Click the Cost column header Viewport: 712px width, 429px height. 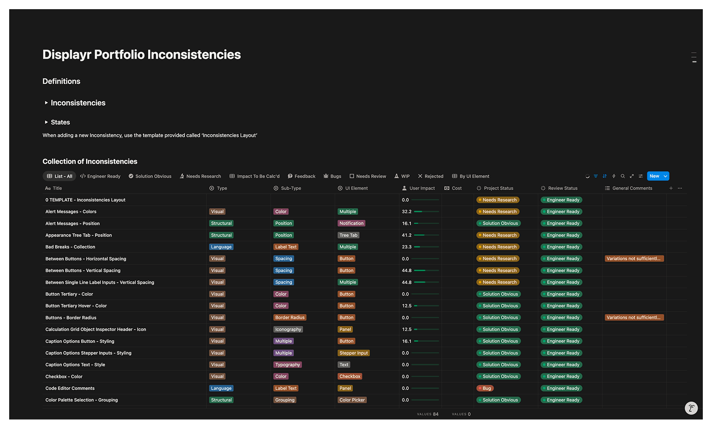(453, 188)
